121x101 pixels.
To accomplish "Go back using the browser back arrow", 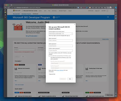I will (x=6, y=8).
